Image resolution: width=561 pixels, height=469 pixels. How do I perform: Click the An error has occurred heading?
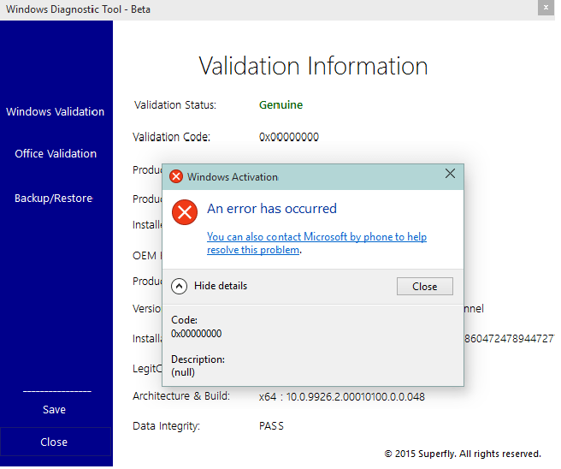tap(272, 208)
